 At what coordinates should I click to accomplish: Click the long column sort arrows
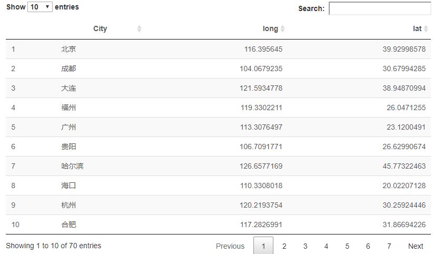point(282,29)
